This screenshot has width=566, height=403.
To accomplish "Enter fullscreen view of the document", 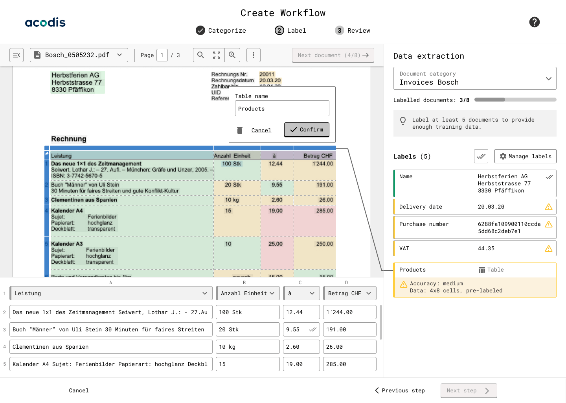I will 217,55.
